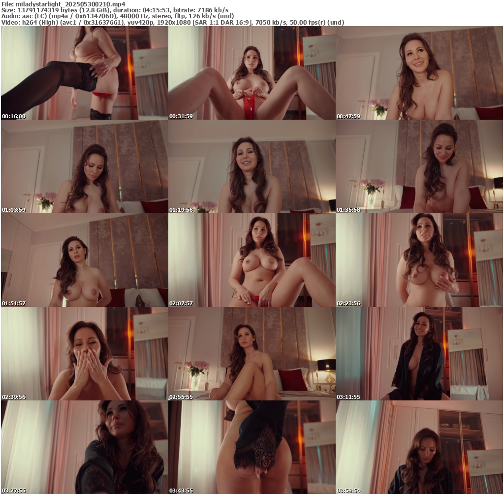
Task: View the frame stamped 03:11:55
Action: pyautogui.click(x=419, y=354)
